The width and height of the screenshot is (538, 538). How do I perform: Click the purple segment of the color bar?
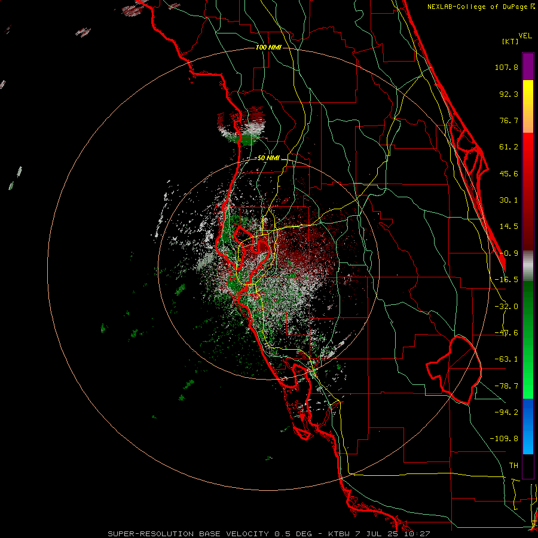(528, 66)
